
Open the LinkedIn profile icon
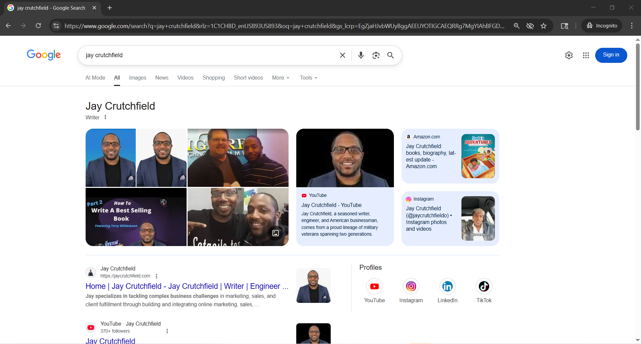point(447,286)
